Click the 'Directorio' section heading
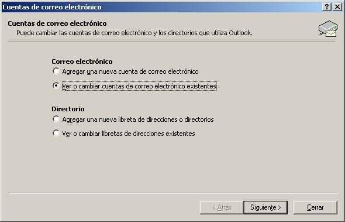Image resolution: width=345 pixels, height=222 pixels. tap(68, 109)
